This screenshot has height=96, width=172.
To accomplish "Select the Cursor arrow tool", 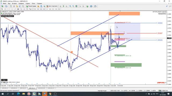I will [2, 9].
